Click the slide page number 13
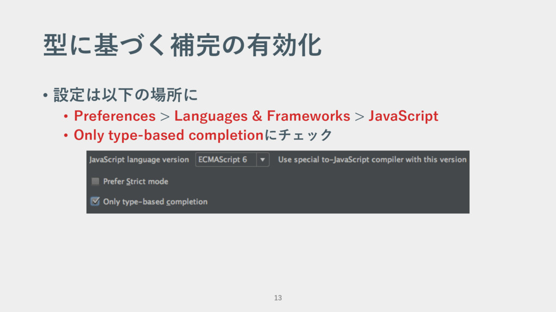Viewport: 556px width, 312px height. point(278,298)
